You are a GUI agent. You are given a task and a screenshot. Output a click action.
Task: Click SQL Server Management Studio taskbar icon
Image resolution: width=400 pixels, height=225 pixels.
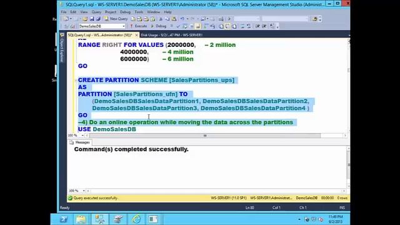[x=100, y=219]
